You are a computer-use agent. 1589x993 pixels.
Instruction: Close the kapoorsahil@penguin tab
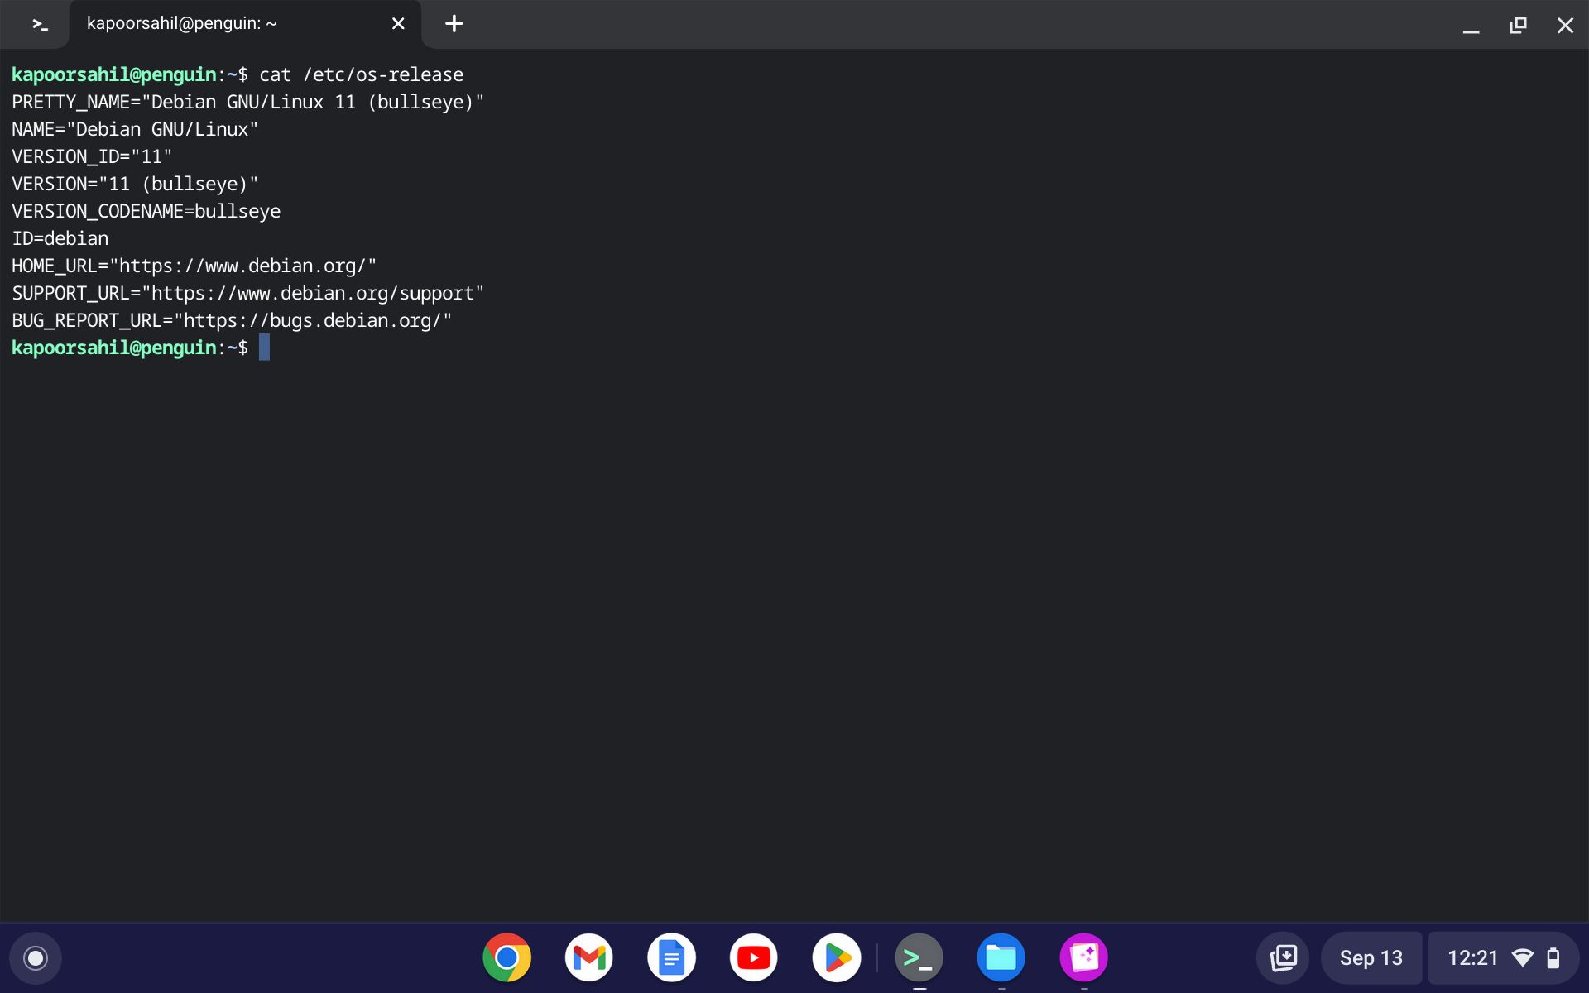[x=398, y=24]
